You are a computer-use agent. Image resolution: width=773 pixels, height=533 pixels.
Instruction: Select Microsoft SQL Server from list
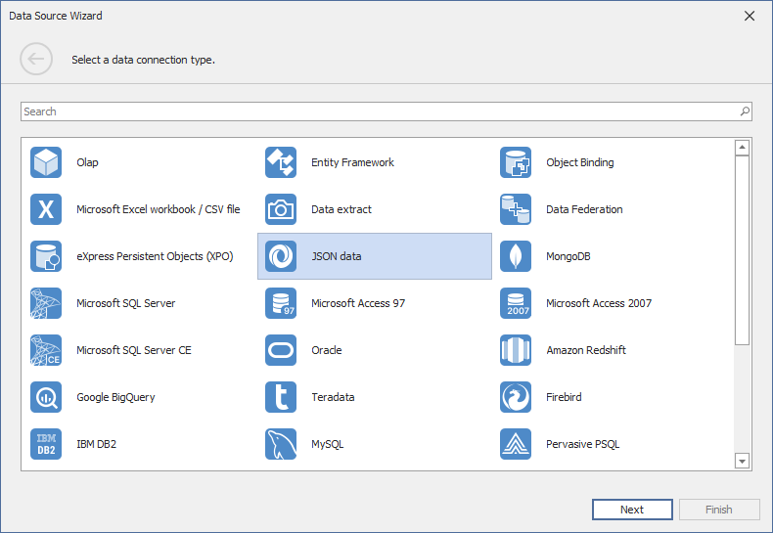pos(125,303)
